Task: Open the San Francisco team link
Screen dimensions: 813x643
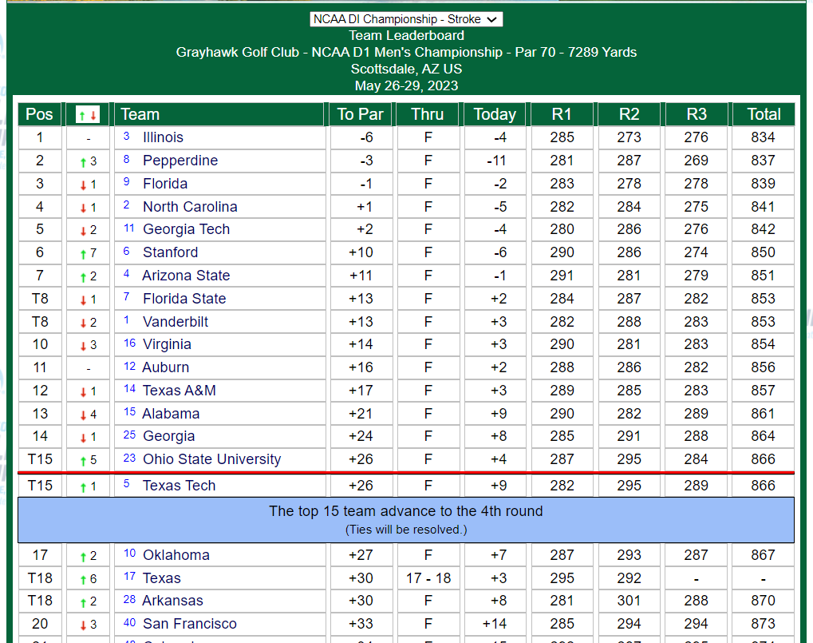Action: pyautogui.click(x=190, y=624)
